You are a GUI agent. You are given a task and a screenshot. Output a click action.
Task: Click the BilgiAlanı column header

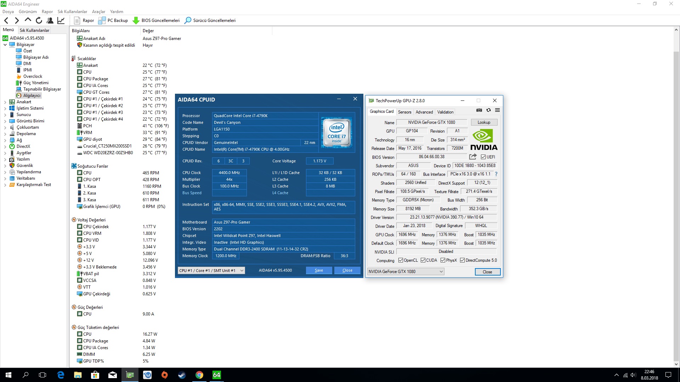[x=105, y=31]
